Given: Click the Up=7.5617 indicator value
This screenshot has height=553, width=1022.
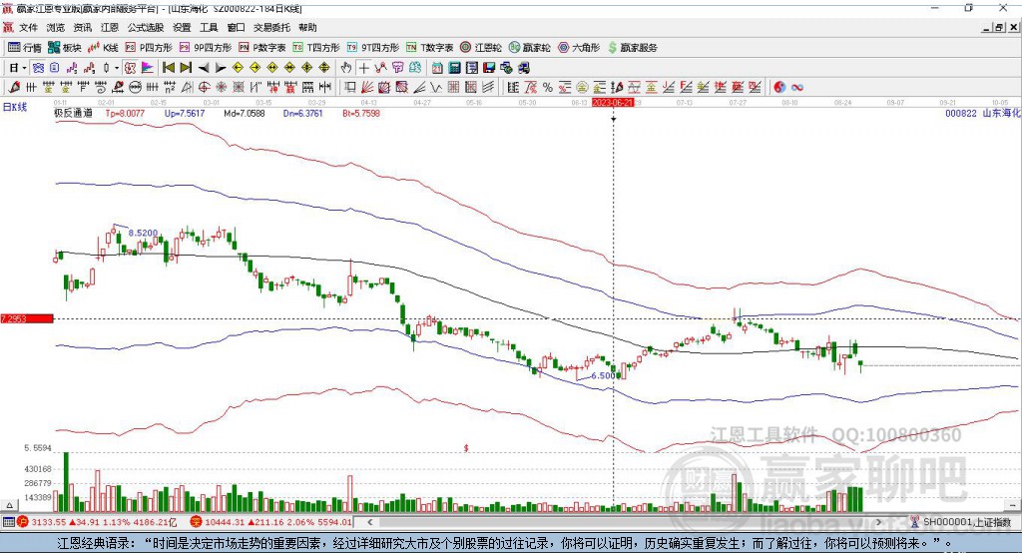Looking at the screenshot, I should tap(185, 113).
